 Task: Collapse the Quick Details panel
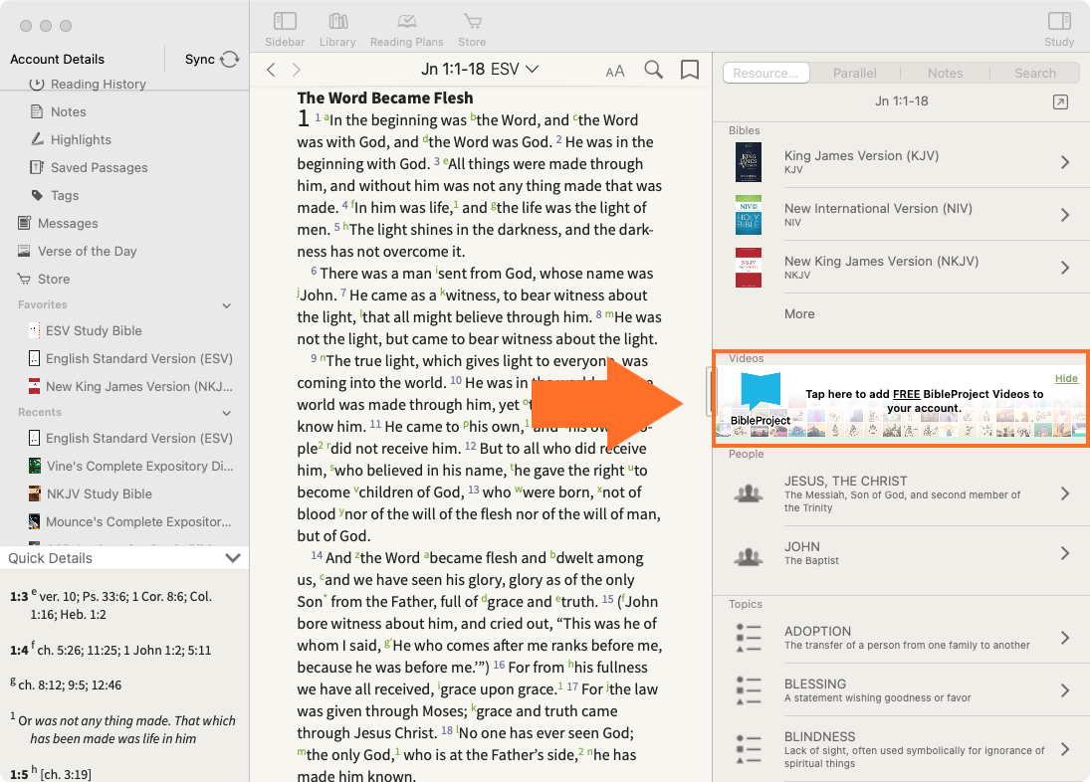click(233, 558)
